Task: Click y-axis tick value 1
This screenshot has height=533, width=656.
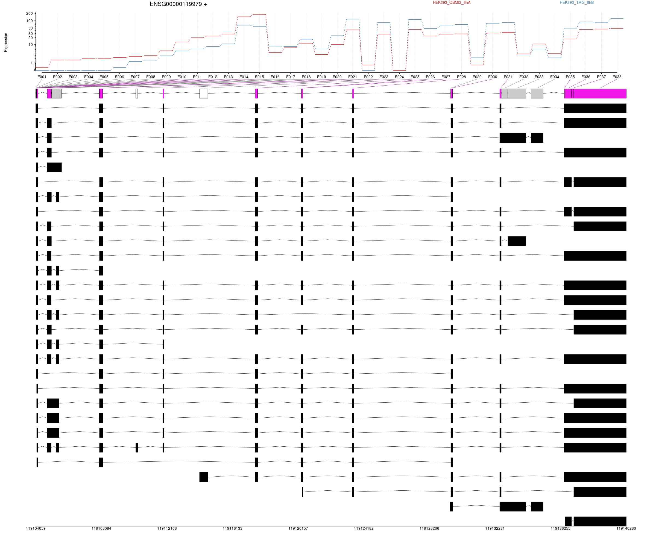Action: 31,63
